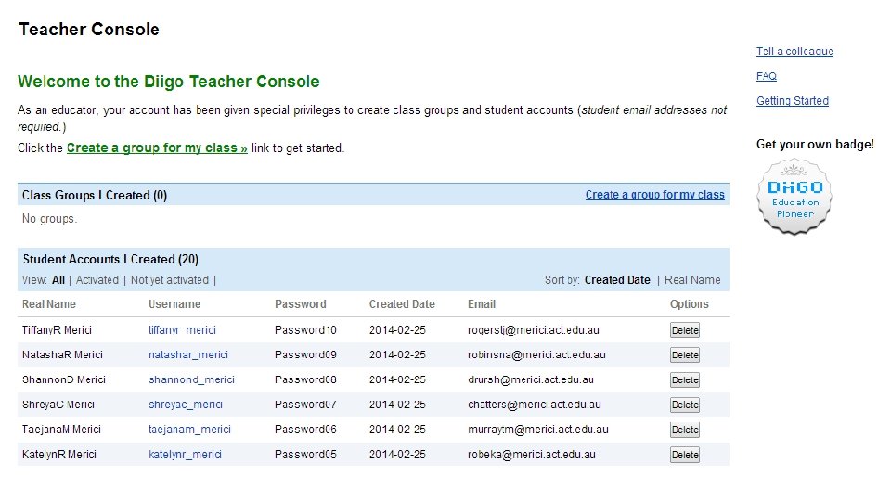The width and height of the screenshot is (891, 501).
Task: Click email chatters@merici.act.edu.au
Action: point(535,405)
